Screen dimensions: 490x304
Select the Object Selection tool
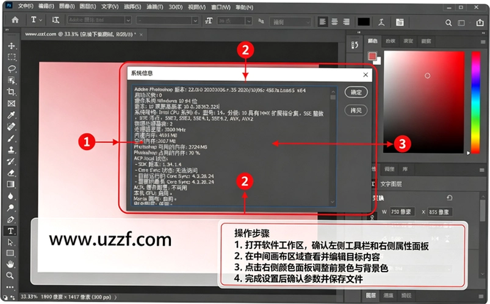click(12, 81)
